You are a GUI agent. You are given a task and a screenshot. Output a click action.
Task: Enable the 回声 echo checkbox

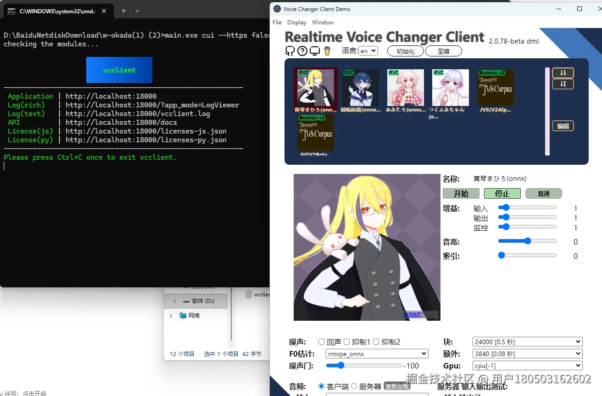coord(321,342)
